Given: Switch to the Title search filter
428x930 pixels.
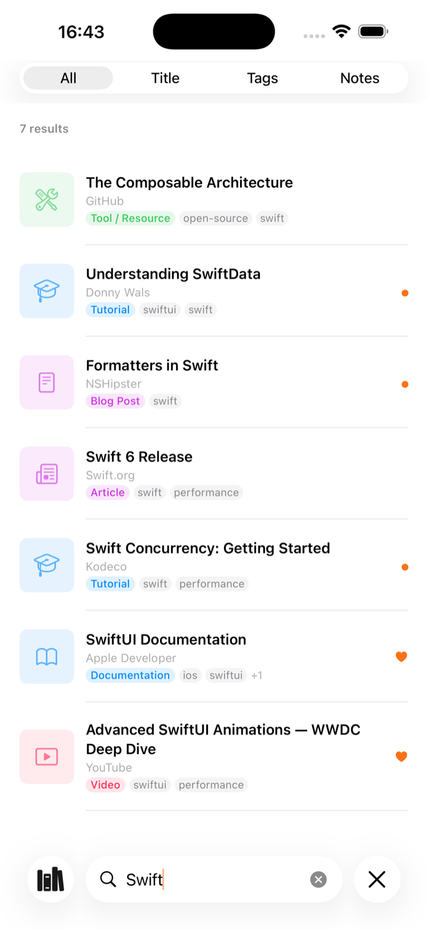Looking at the screenshot, I should click(165, 78).
